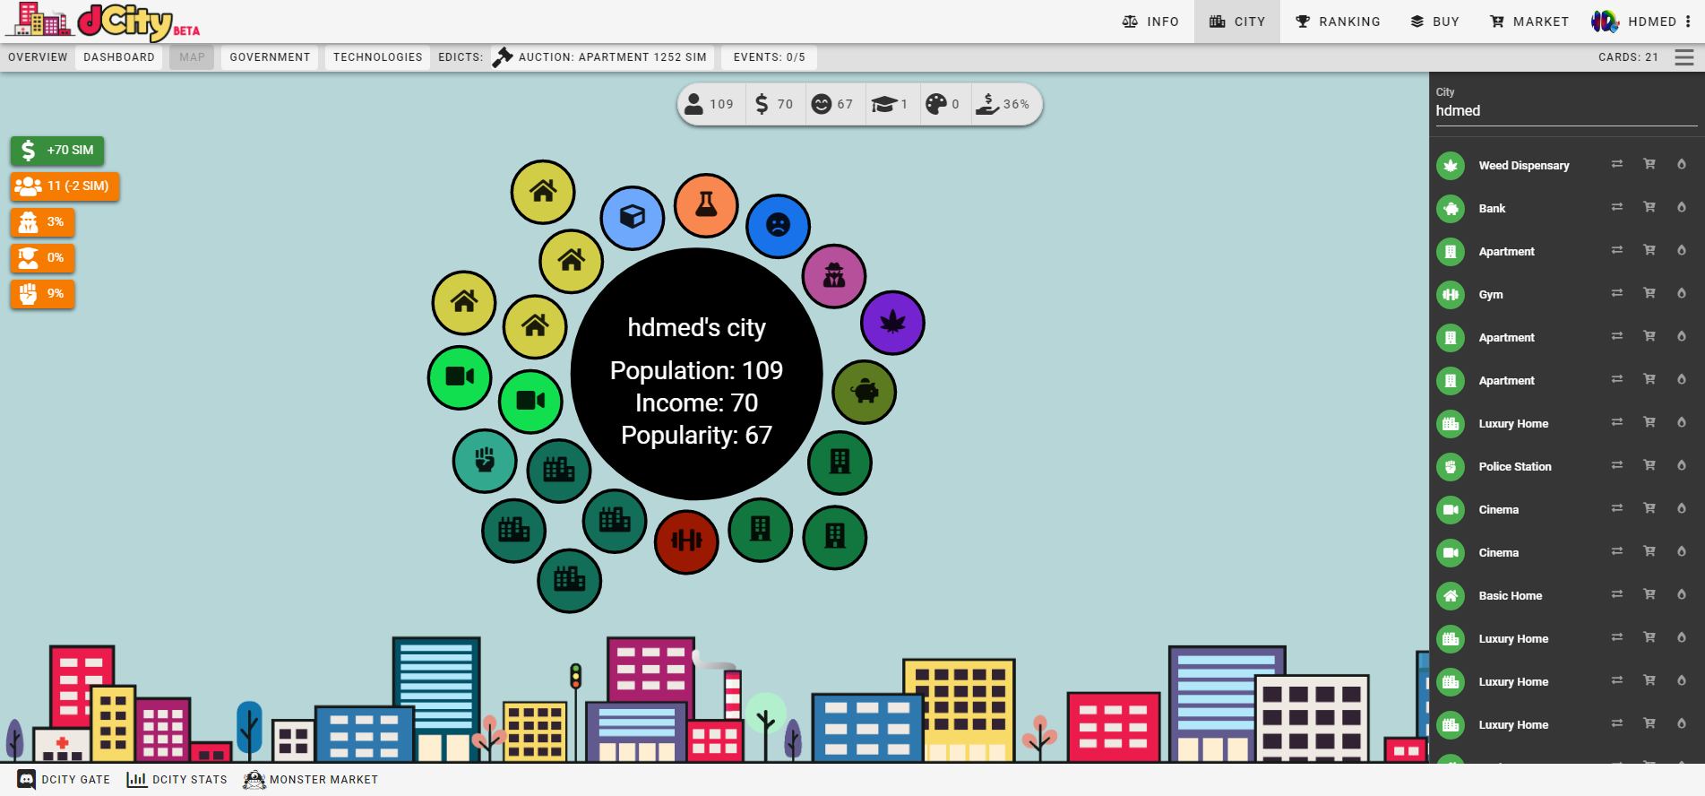The width and height of the screenshot is (1705, 796).
Task: Click the +70 SIM income badge
Action: [x=57, y=151]
